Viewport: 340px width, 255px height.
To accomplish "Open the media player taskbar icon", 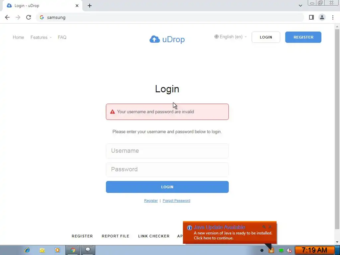I will coord(57,250).
